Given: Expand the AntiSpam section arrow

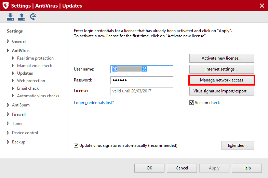Looking at the screenshot, I should pyautogui.click(x=8, y=105).
